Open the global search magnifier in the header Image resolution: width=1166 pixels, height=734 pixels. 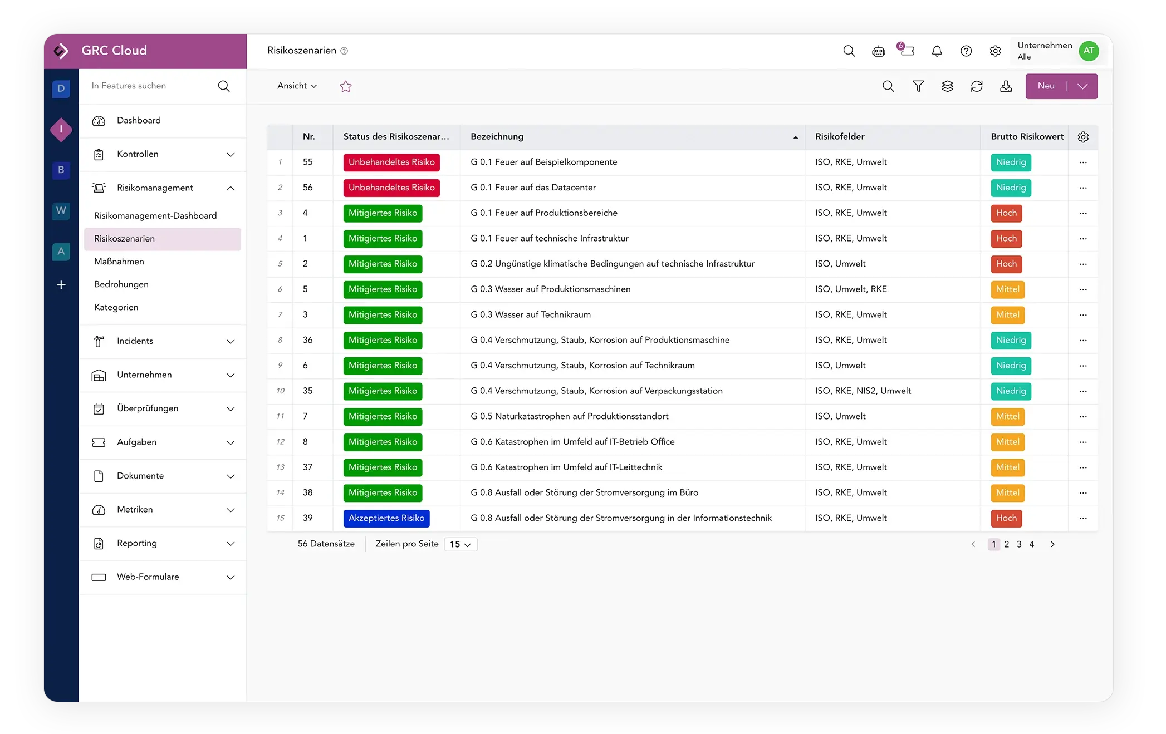(849, 51)
